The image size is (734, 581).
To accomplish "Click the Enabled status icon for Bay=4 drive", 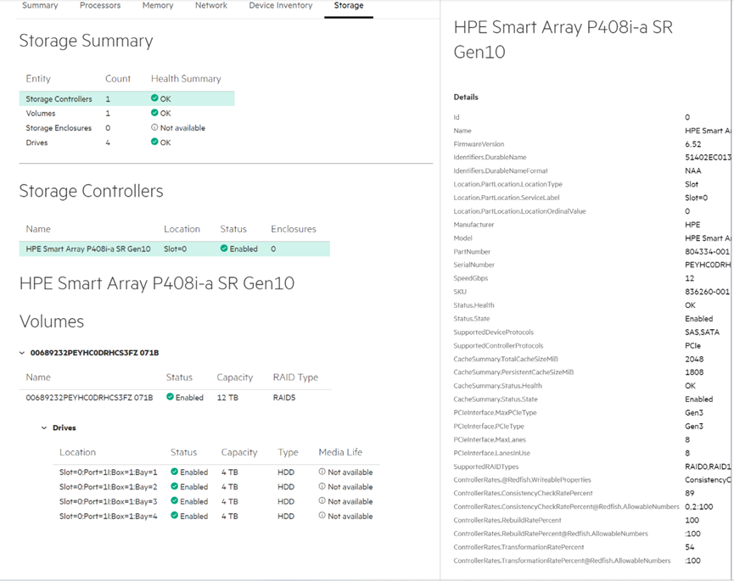I will click(175, 515).
